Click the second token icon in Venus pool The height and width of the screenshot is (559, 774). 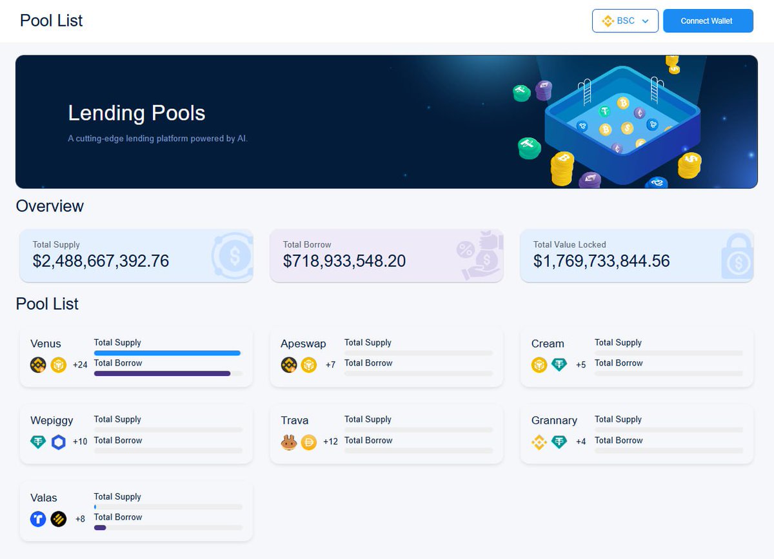(x=59, y=365)
